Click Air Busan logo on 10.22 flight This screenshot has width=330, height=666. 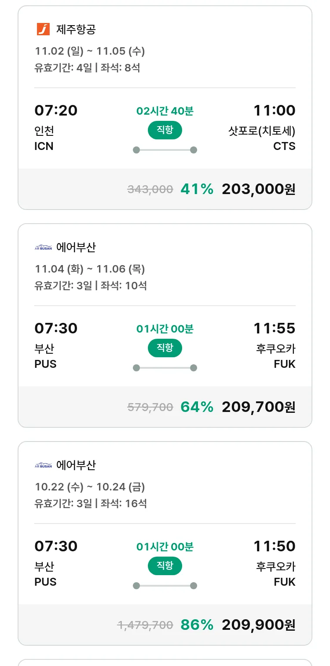coord(43,465)
